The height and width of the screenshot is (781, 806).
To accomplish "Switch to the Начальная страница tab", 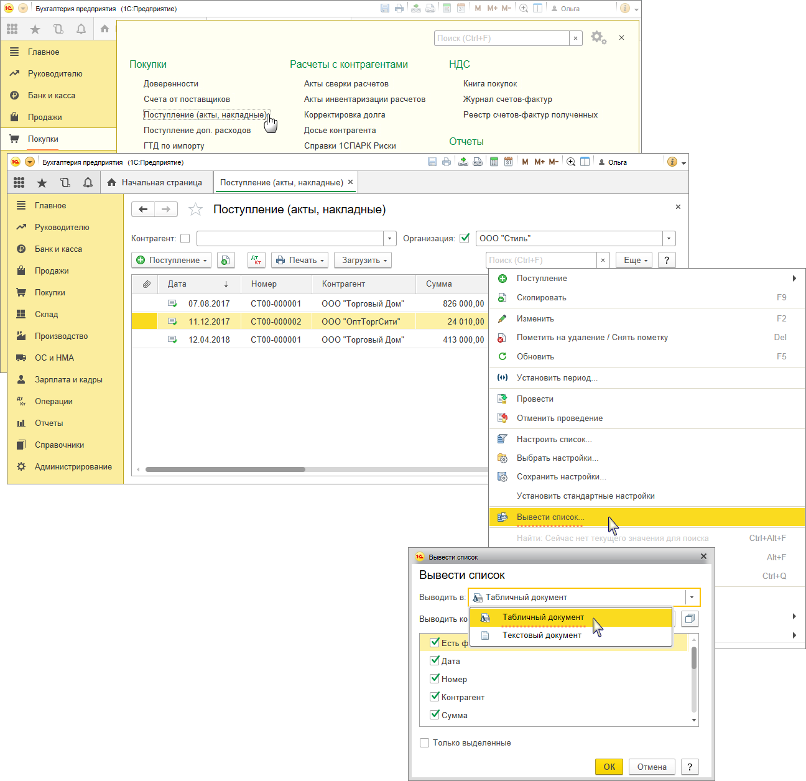I will click(x=155, y=182).
